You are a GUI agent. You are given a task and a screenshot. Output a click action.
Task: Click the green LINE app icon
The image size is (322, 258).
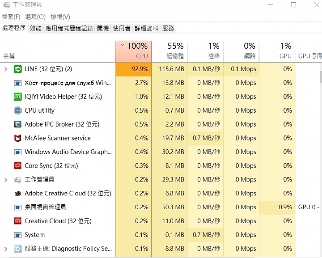(18, 69)
